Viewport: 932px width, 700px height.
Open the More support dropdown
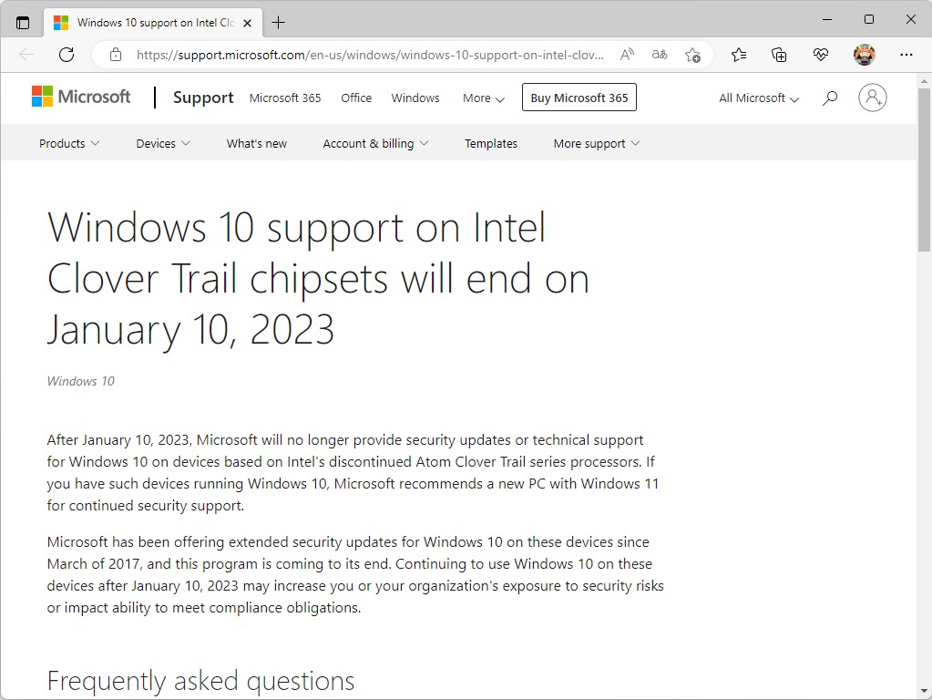(596, 143)
